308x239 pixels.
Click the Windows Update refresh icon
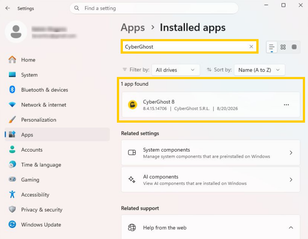12,224
